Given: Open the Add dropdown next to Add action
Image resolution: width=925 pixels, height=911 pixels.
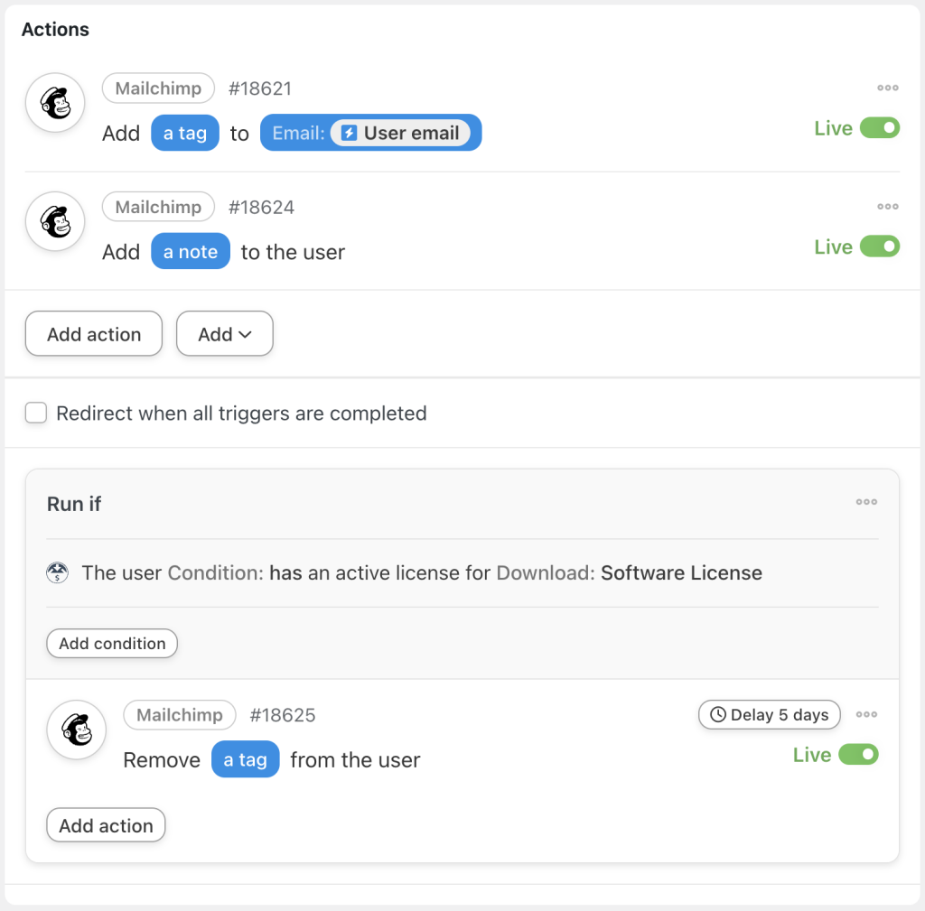Looking at the screenshot, I should pos(224,333).
